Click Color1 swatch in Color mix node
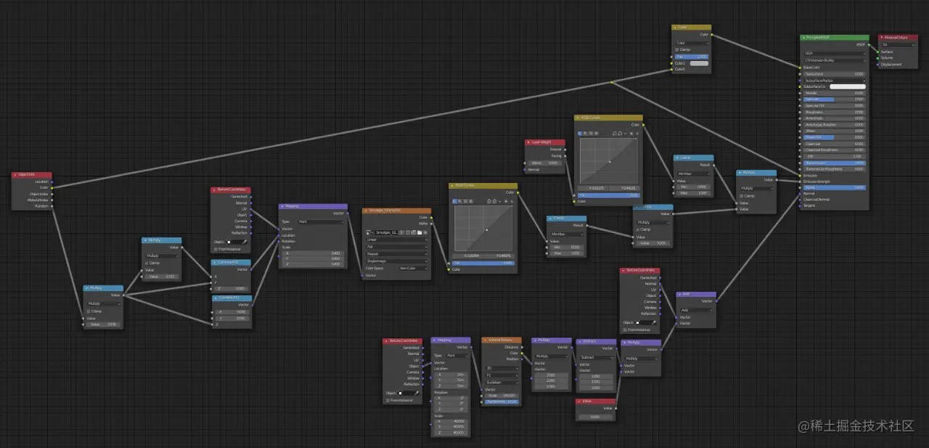929x448 pixels. click(x=699, y=63)
